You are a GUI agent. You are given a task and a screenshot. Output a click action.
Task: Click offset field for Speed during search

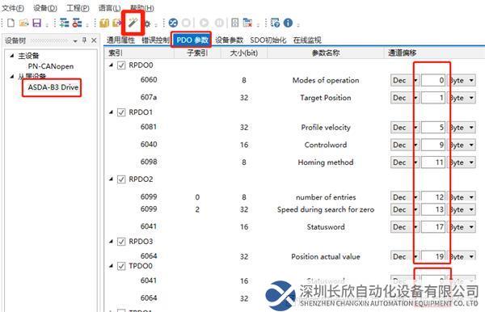(433, 209)
